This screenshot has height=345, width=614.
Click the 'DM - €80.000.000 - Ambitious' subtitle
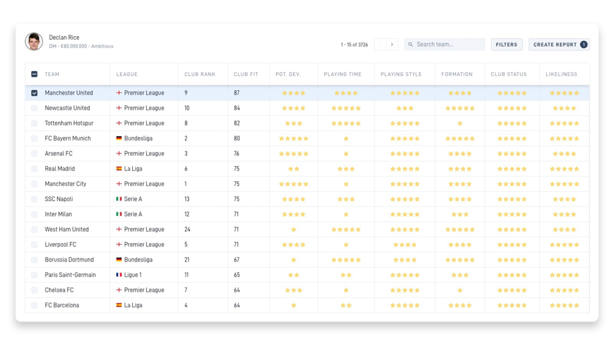[81, 46]
